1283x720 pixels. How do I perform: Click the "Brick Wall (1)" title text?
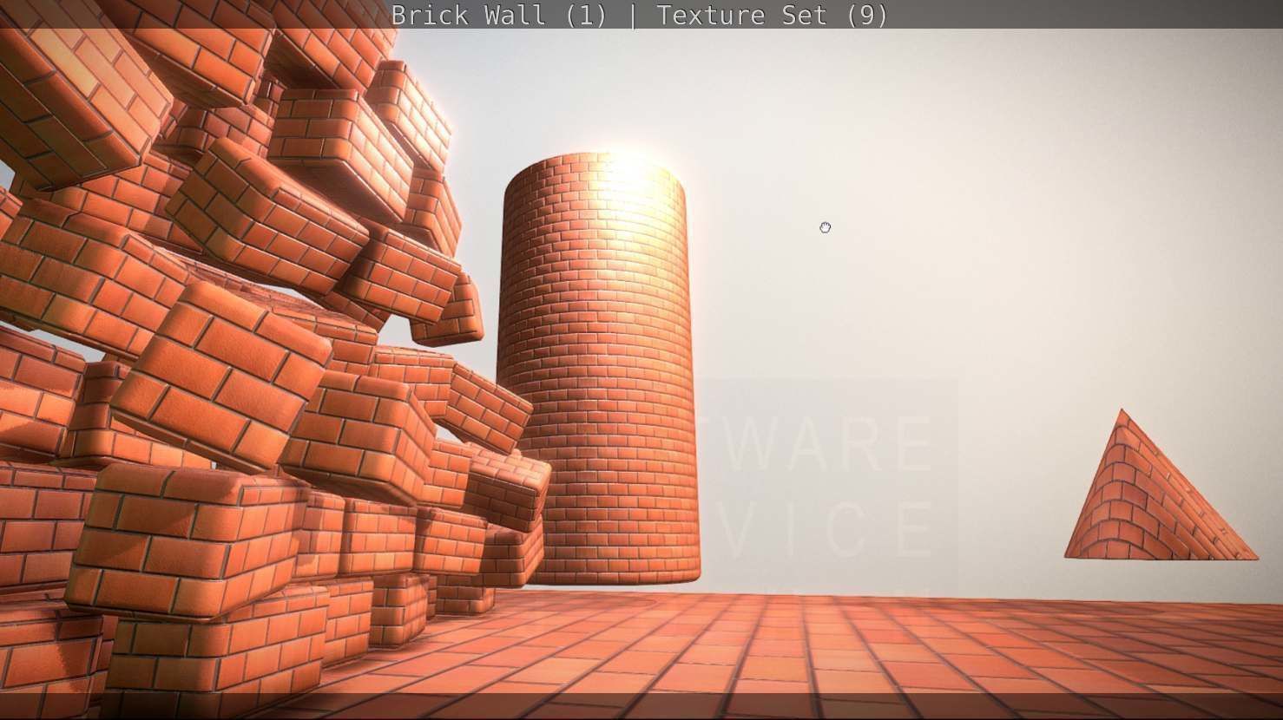pyautogui.click(x=499, y=16)
